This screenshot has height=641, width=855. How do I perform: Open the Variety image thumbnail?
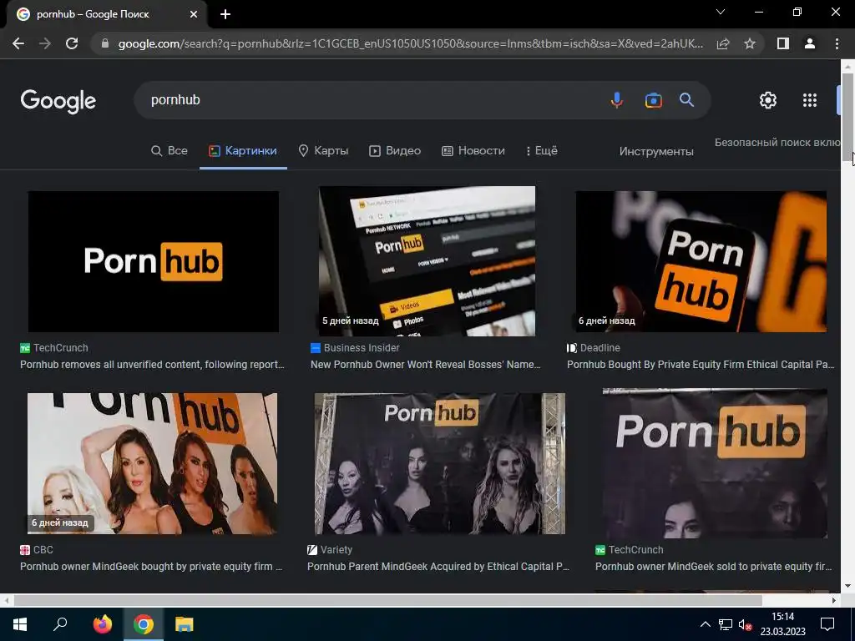point(439,463)
